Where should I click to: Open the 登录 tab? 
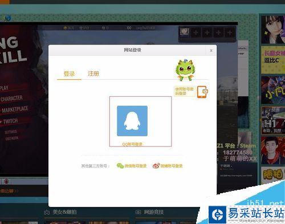click(x=69, y=74)
